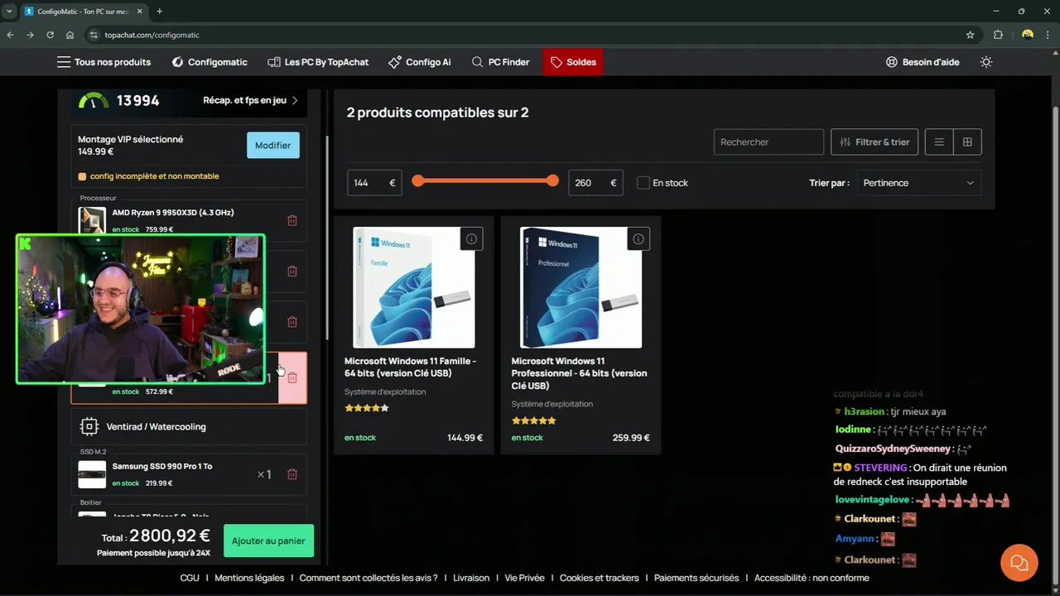This screenshot has width=1060, height=596.
Task: Open a new browser tab
Action: pyautogui.click(x=160, y=12)
